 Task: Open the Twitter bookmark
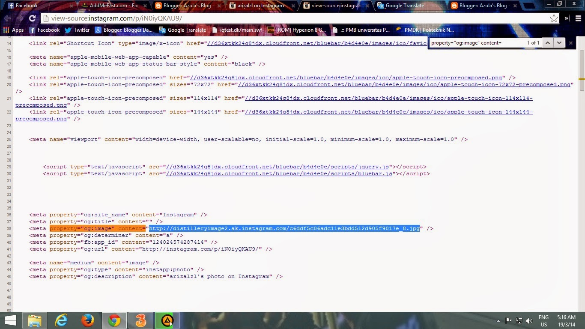77,30
